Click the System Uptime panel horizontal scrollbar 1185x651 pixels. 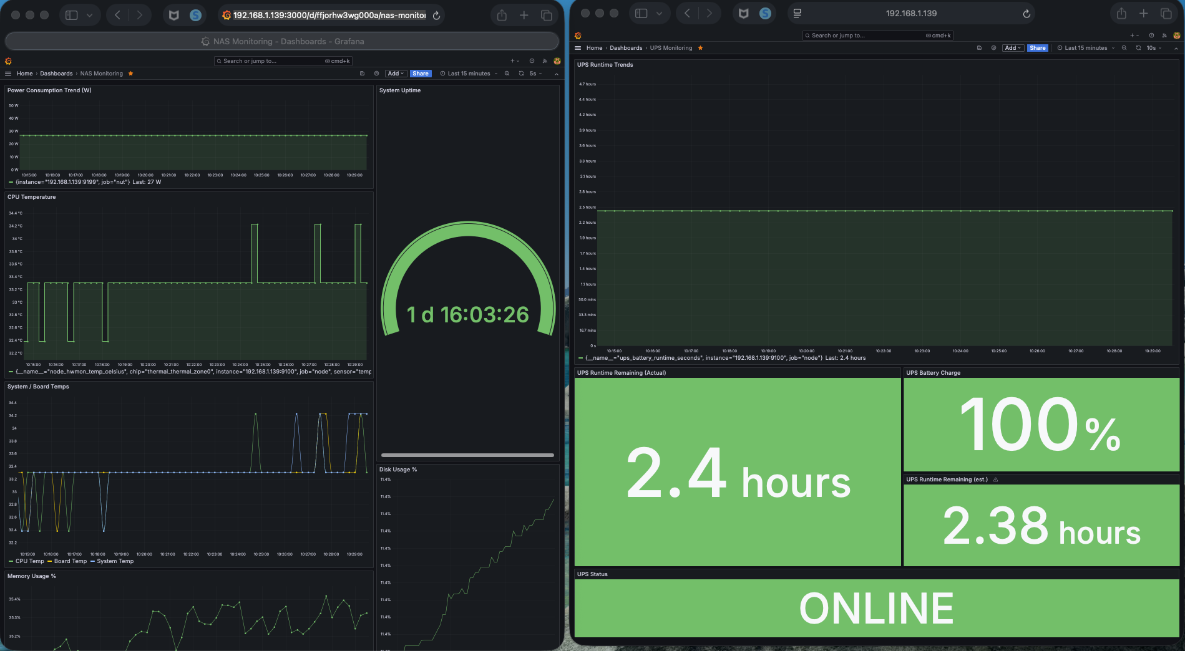(467, 455)
